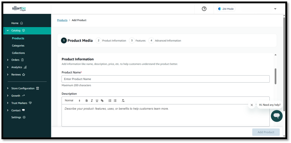Expand the Store Configuration section

coord(8,88)
